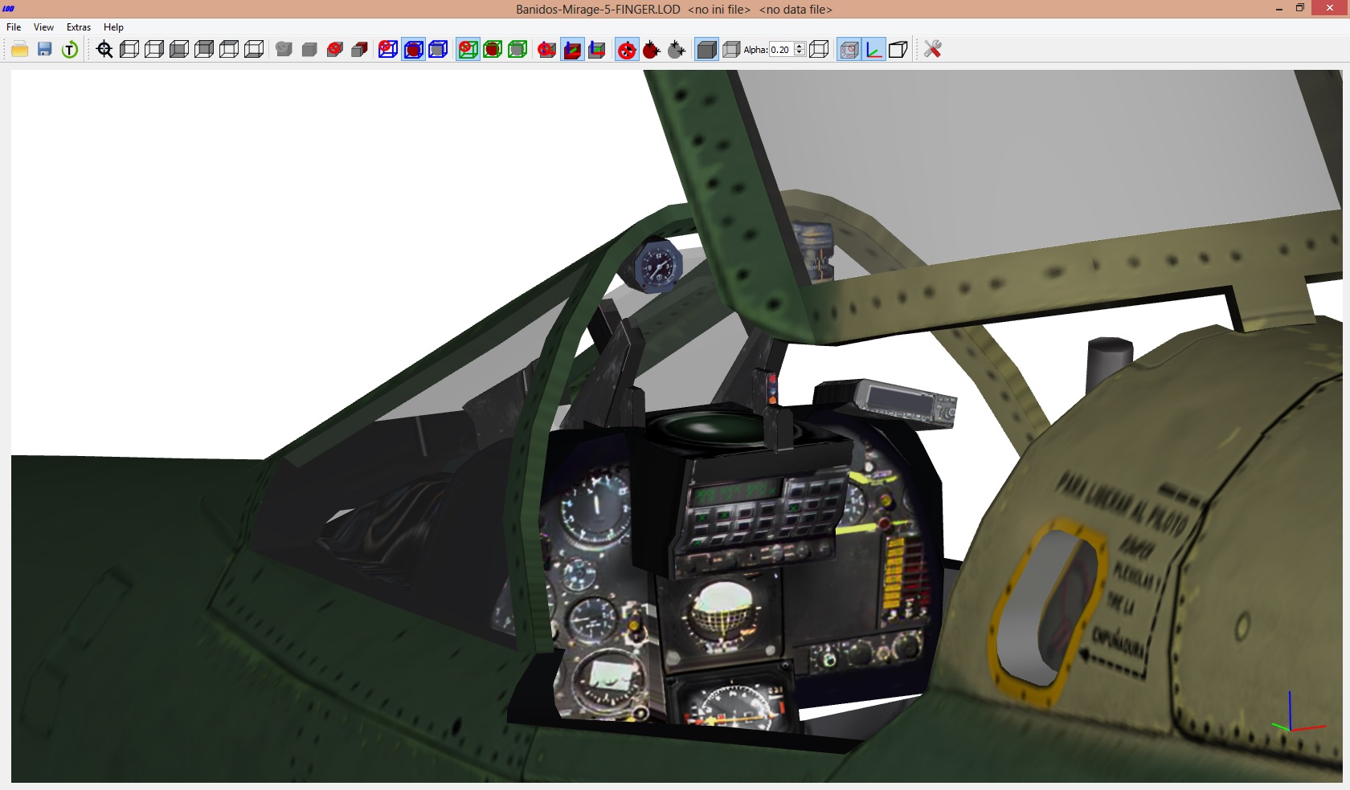Viewport: 1350px width, 790px height.
Task: Click the open file folder icon
Action: coord(20,49)
